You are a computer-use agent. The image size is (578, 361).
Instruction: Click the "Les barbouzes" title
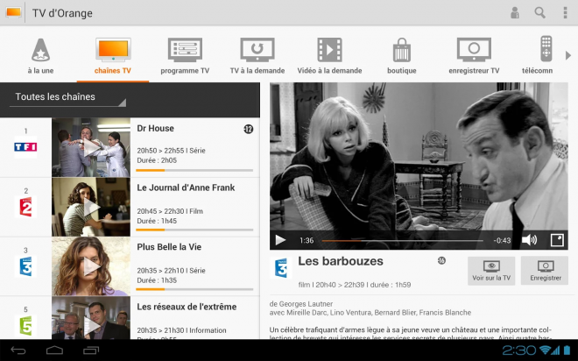click(x=341, y=261)
